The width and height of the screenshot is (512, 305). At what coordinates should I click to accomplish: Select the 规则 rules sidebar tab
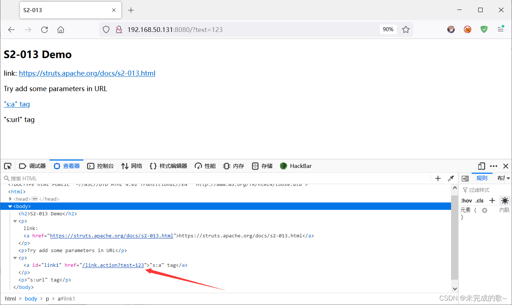pos(482,178)
